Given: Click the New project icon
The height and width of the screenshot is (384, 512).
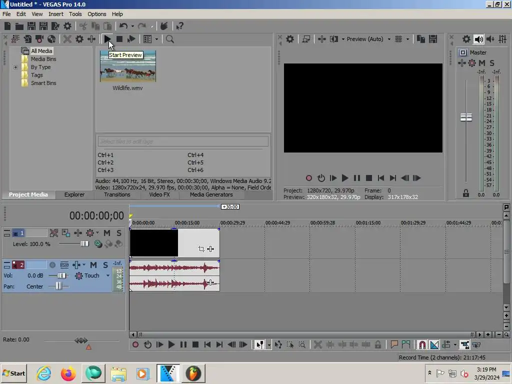Looking at the screenshot, I should 7,26.
